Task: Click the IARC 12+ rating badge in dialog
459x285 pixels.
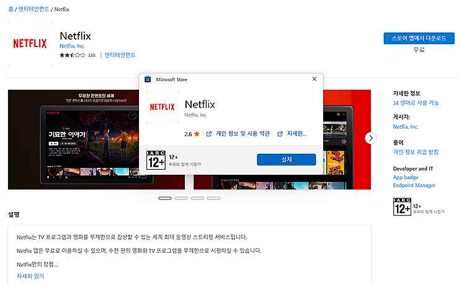Action: [x=156, y=160]
